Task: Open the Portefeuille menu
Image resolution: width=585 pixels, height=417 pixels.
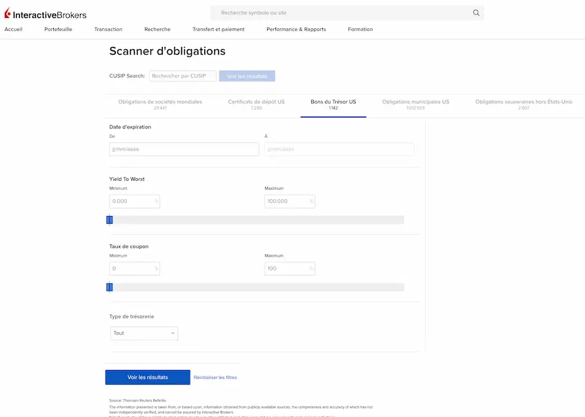Action: pyautogui.click(x=58, y=29)
